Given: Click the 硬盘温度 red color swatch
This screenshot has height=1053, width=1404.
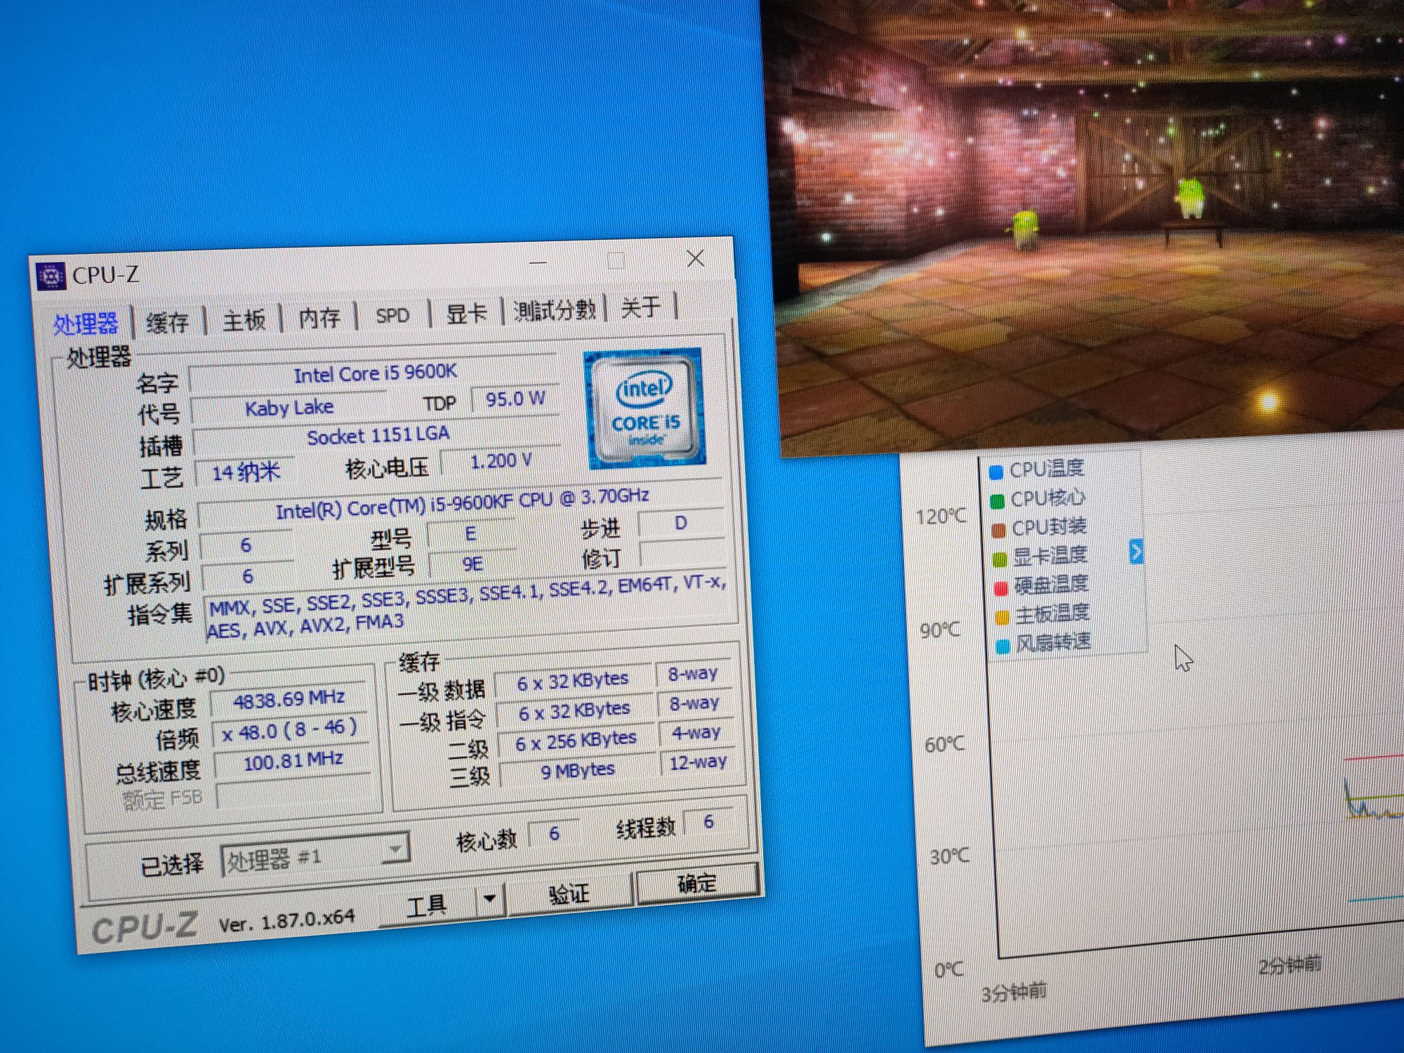Looking at the screenshot, I should click(x=1001, y=588).
